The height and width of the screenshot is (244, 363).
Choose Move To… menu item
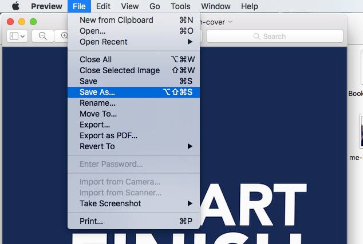pos(133,114)
